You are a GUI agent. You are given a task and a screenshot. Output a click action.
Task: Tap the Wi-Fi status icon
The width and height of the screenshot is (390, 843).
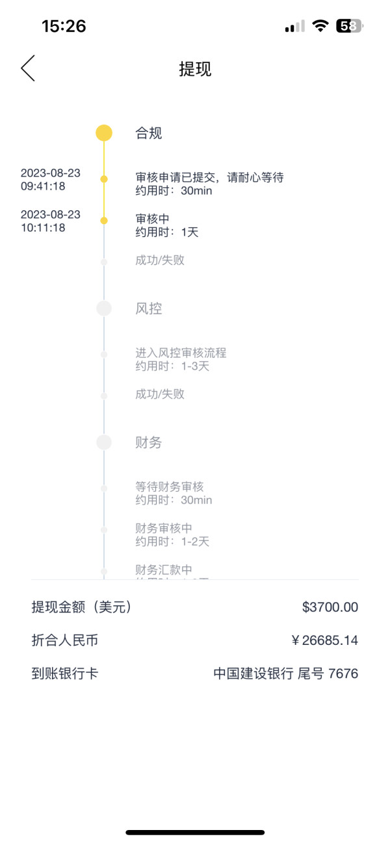pyautogui.click(x=320, y=26)
